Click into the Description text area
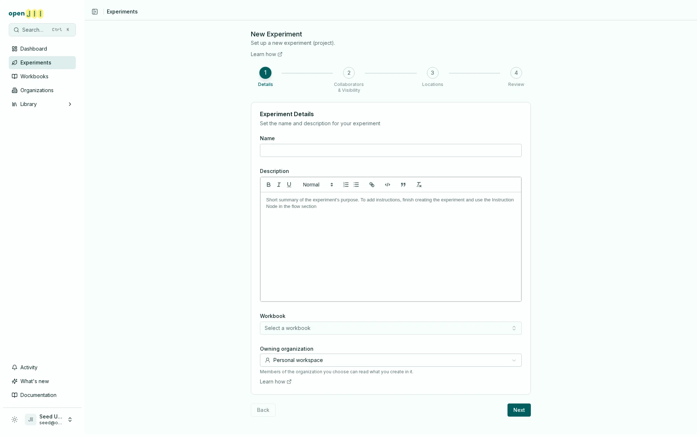Screen dimensions: 700x437 [x=390, y=247]
